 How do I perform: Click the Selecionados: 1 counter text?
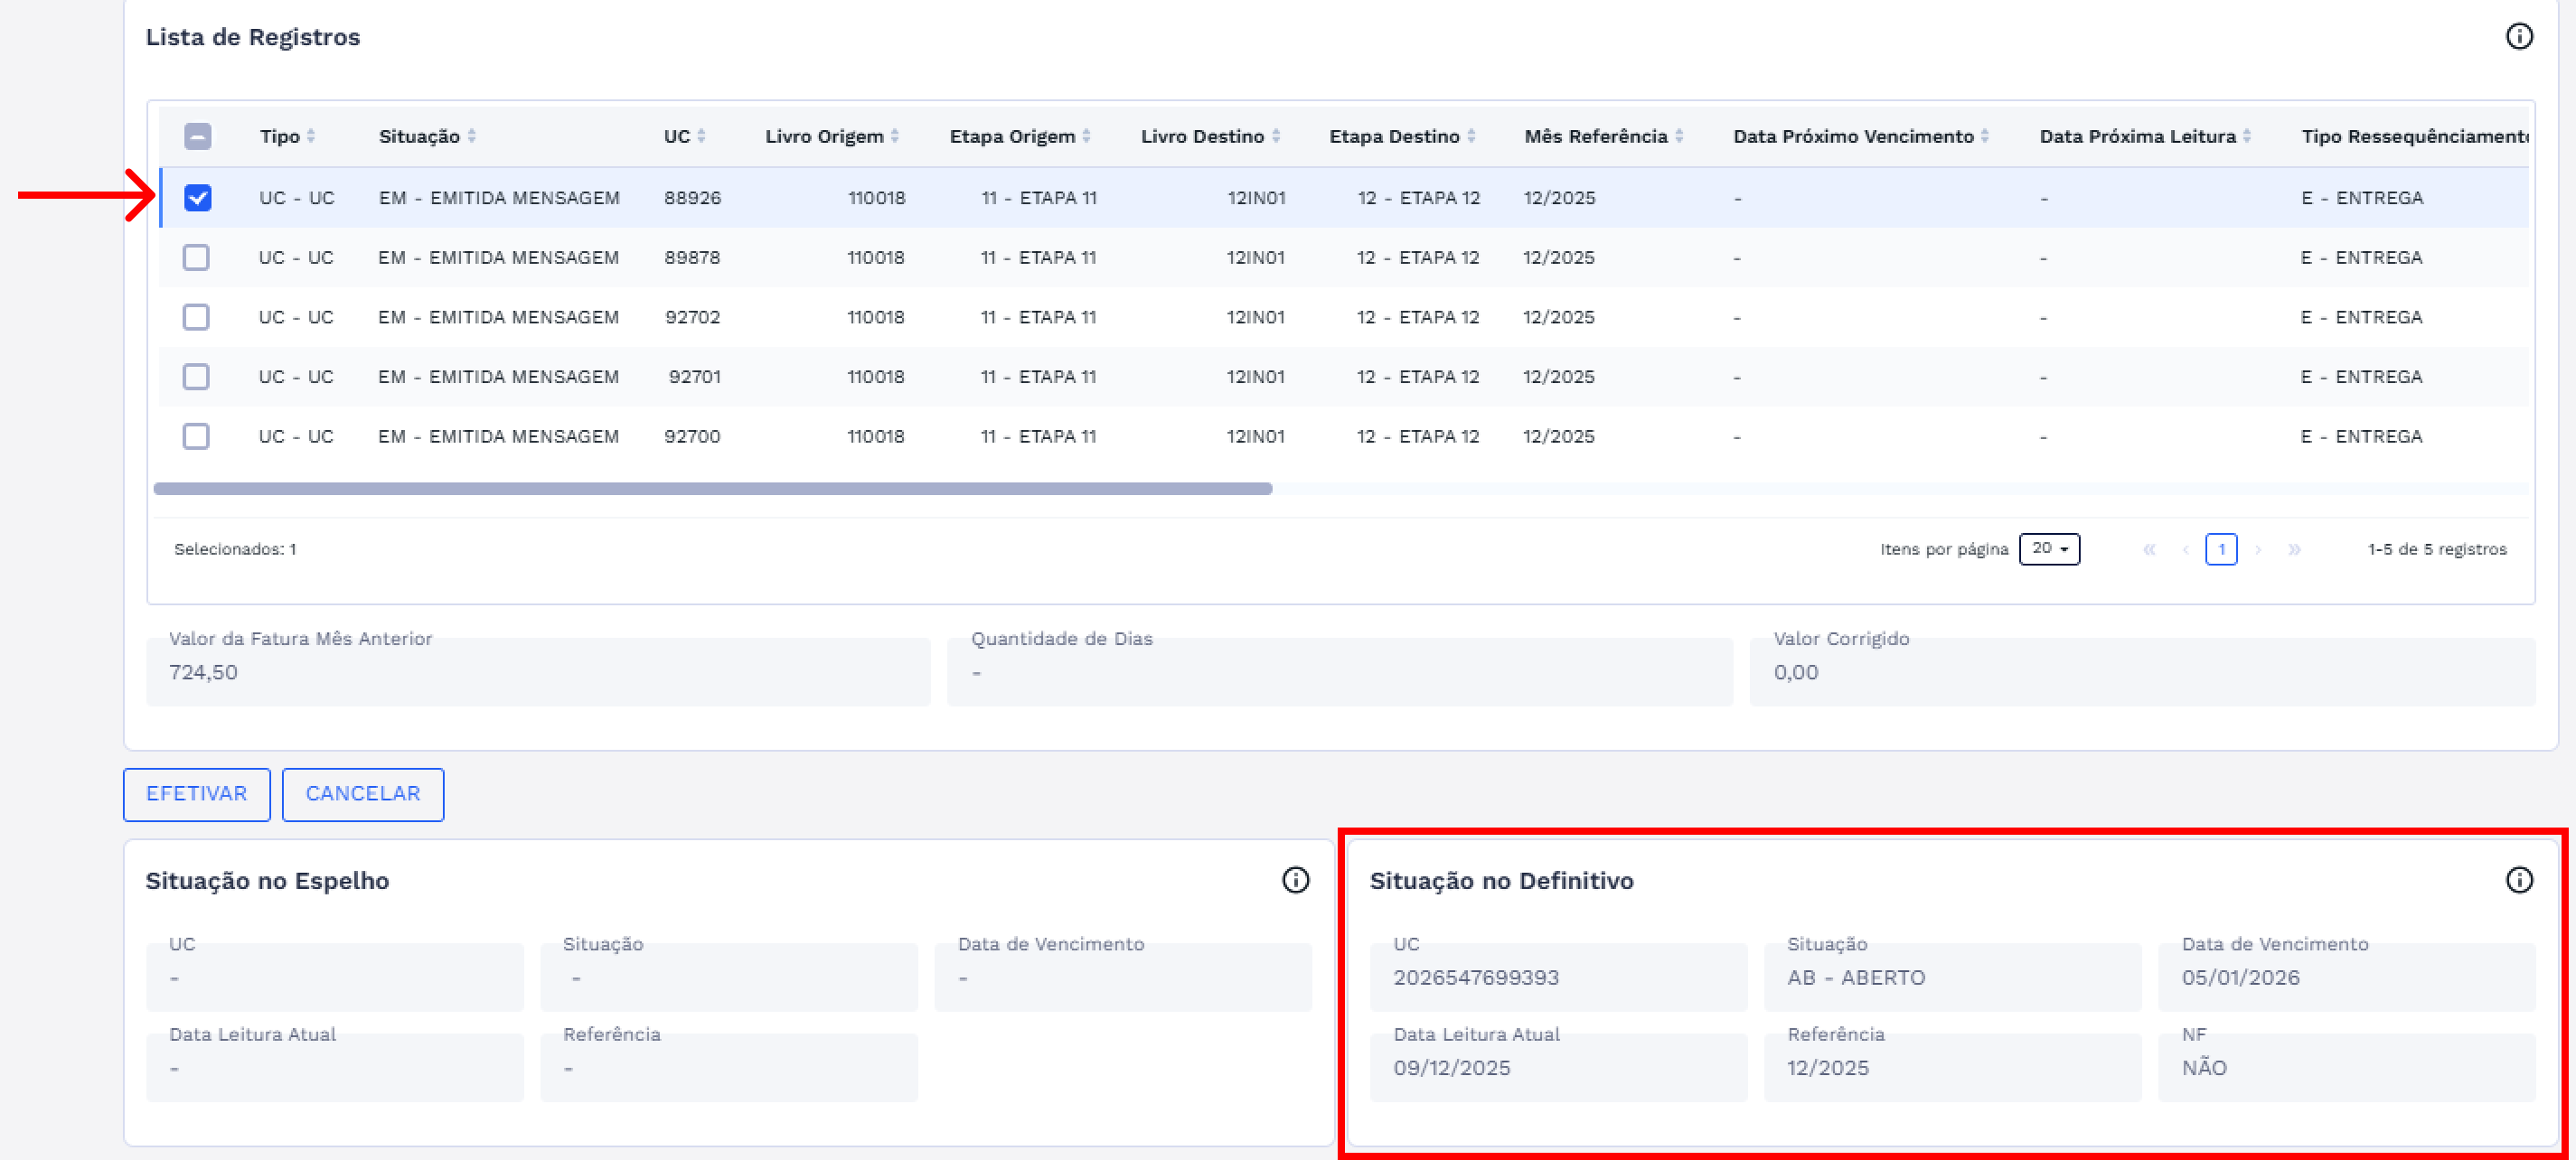(x=235, y=549)
